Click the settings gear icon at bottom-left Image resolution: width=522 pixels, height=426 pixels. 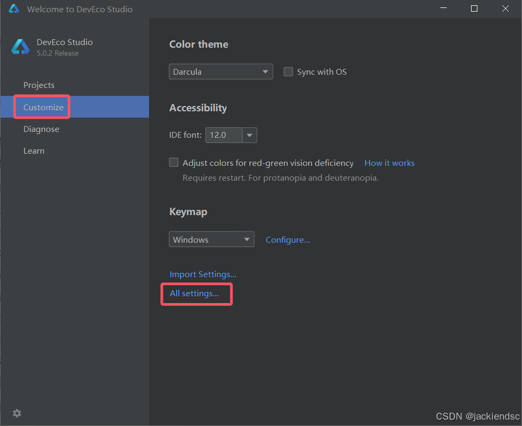click(17, 413)
